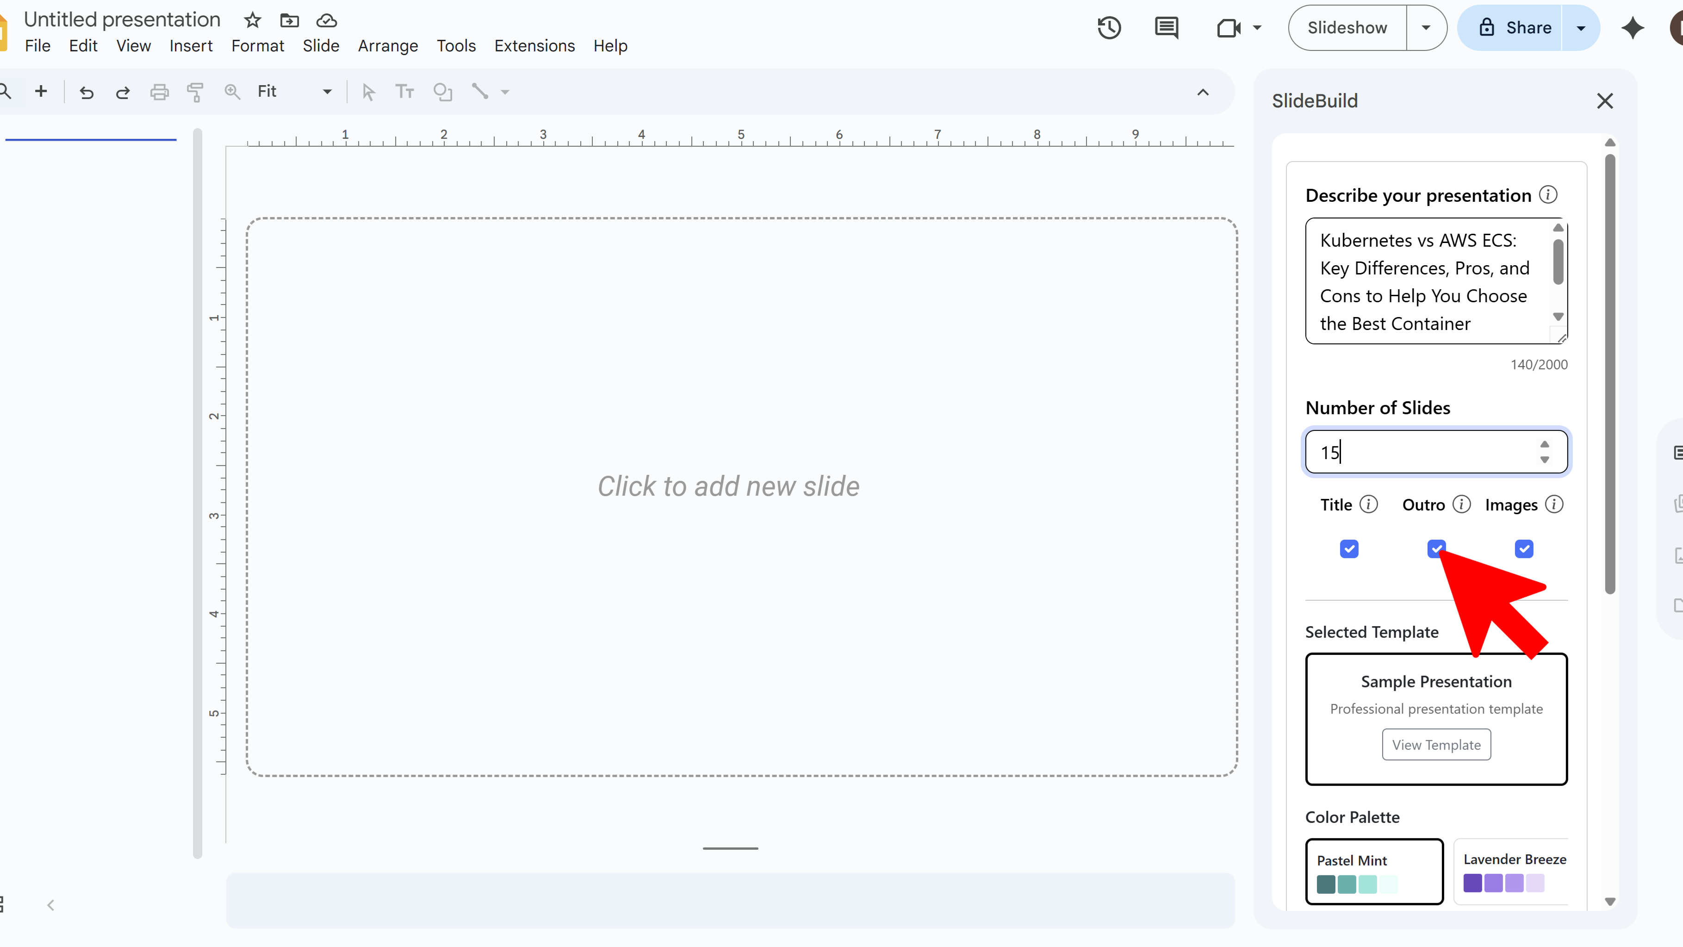Open the Format menu
The image size is (1683, 947).
257,46
